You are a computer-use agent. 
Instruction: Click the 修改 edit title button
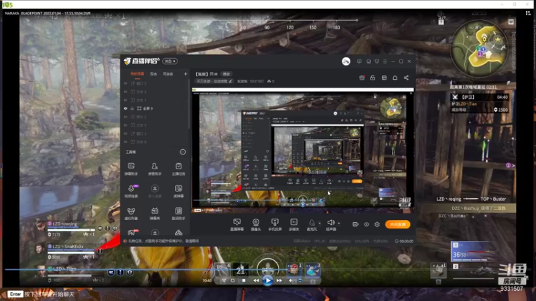(226, 74)
